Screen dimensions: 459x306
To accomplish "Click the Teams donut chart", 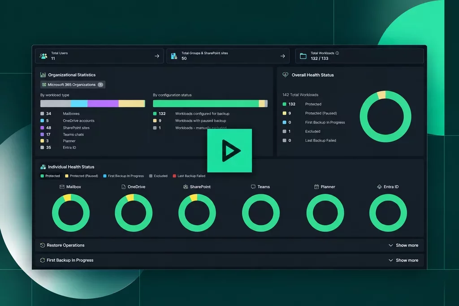I will (261, 213).
